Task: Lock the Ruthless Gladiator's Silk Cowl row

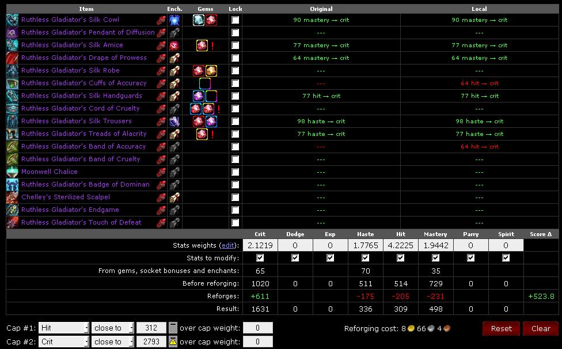Action: 235,20
